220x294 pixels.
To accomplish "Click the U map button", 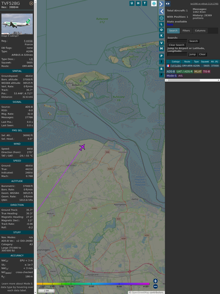I will click(132, 3).
